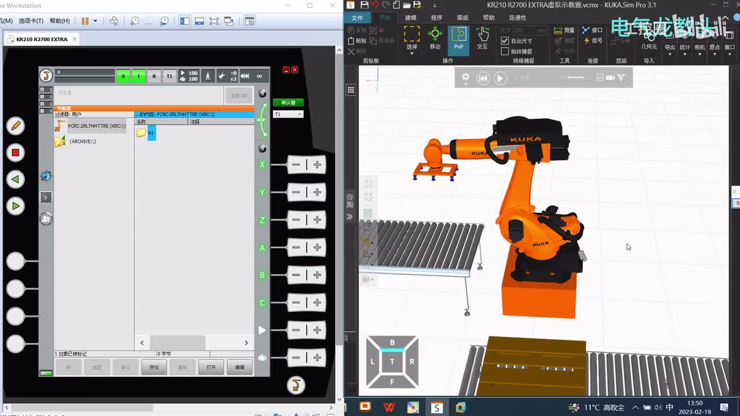Switch to the 图纸 drawing tab
Viewport: 740px width, 416px height.
coord(462,18)
